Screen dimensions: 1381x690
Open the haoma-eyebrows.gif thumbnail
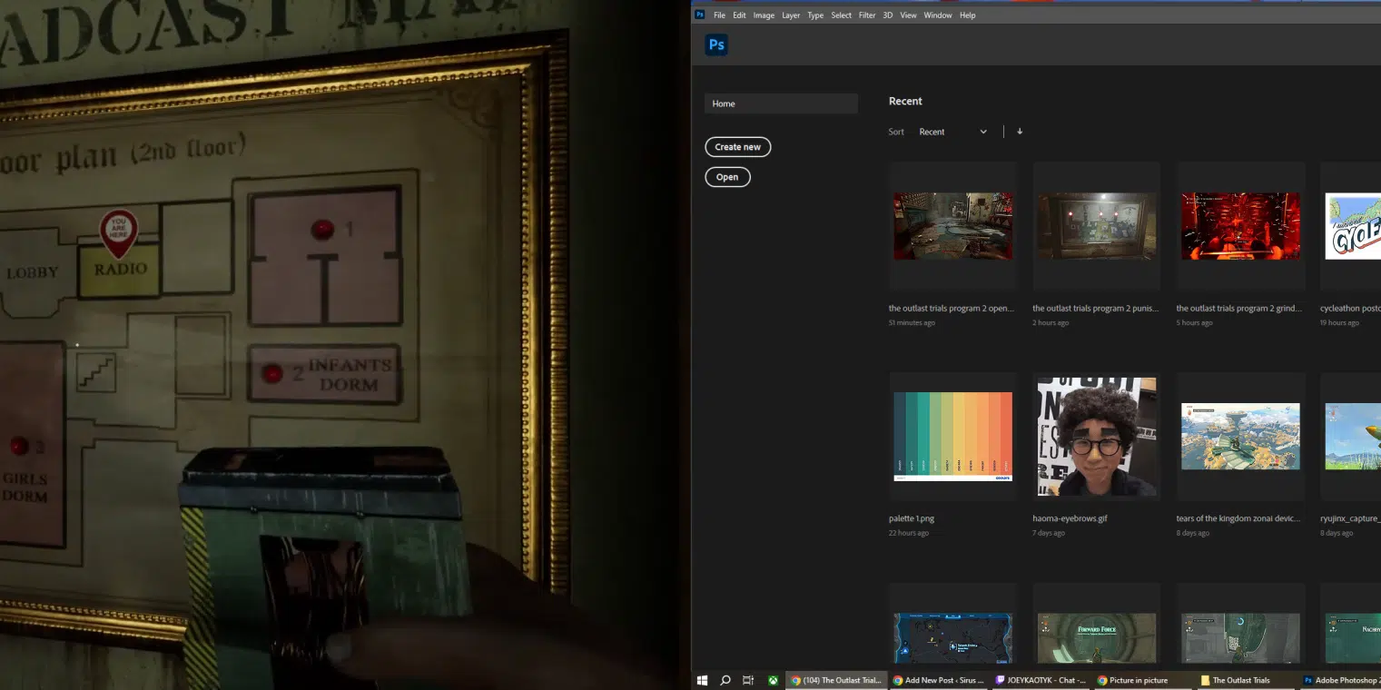[1097, 437]
